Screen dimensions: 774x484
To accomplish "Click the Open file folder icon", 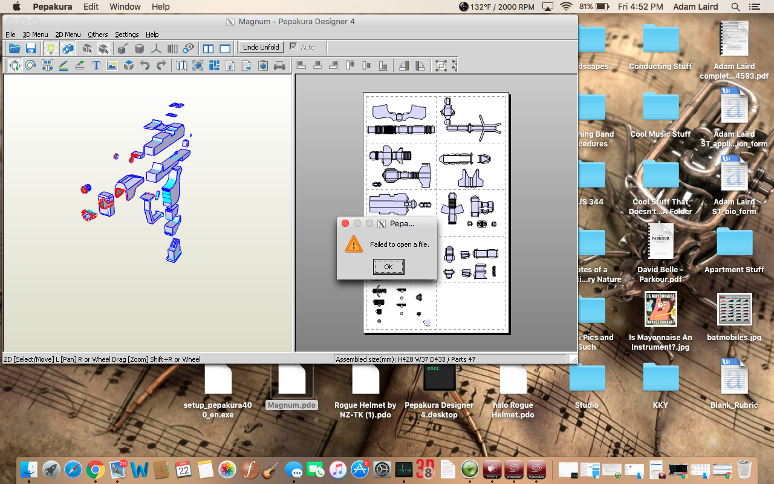I will [15, 48].
